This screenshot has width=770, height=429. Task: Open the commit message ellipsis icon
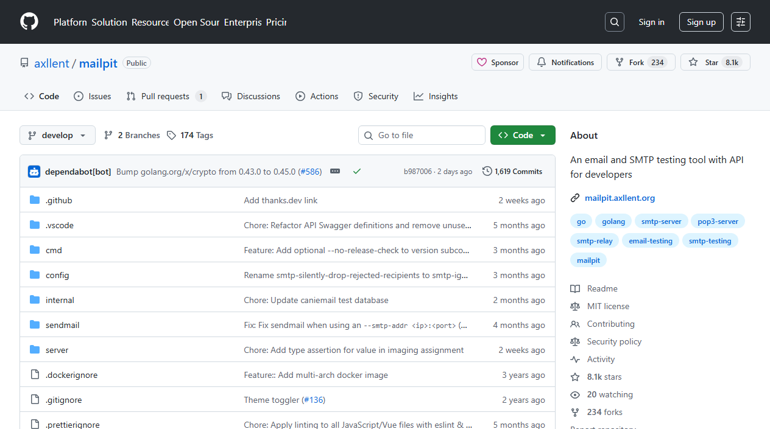(x=335, y=172)
